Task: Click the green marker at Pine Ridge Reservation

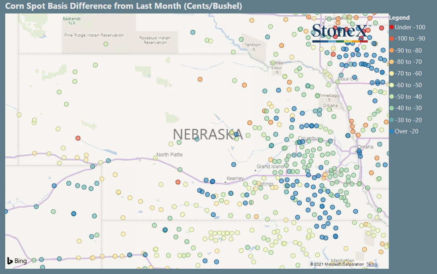Action: coord(106,44)
